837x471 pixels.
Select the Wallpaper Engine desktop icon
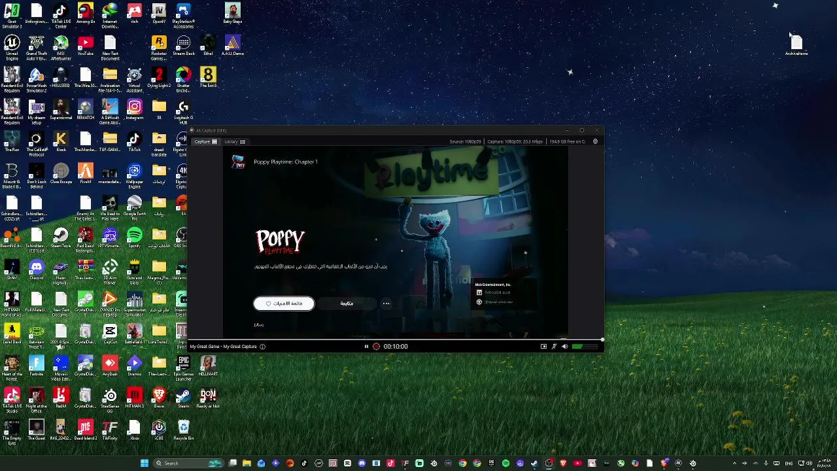click(134, 176)
